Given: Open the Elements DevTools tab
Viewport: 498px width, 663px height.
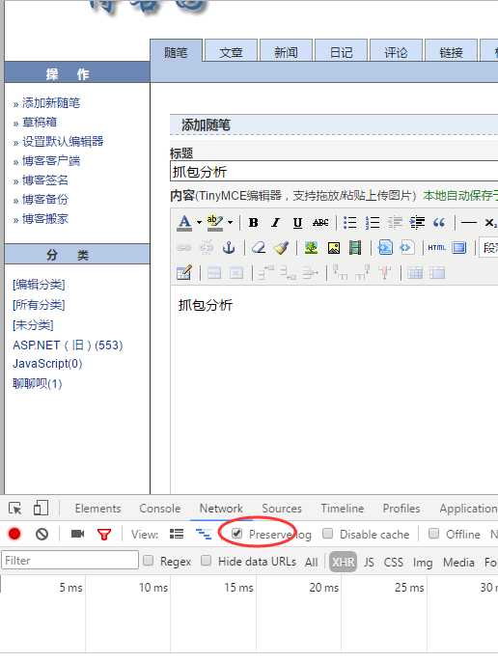Looking at the screenshot, I should (97, 509).
